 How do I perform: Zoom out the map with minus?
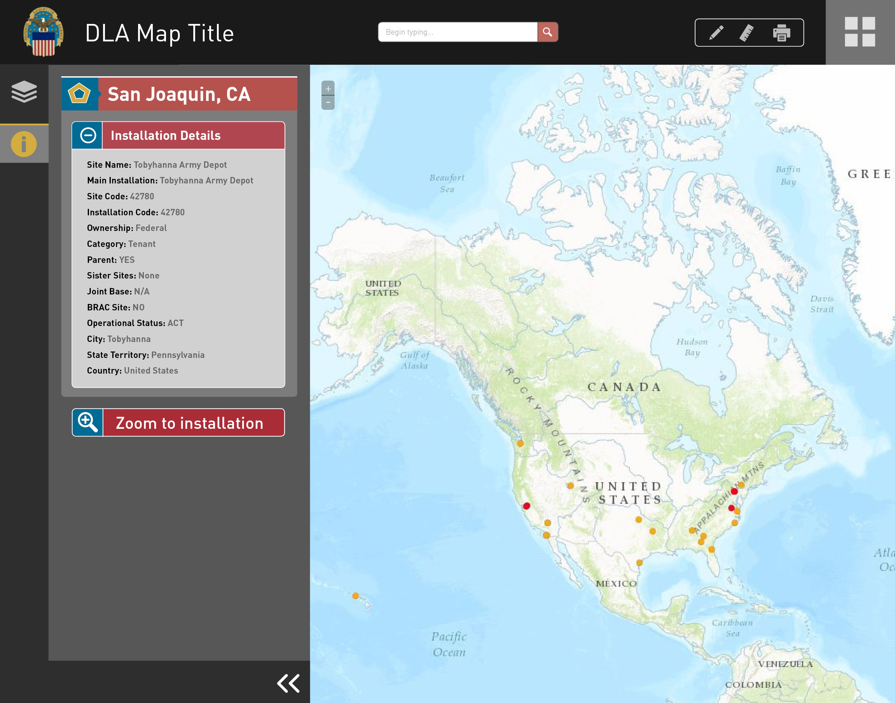328,102
